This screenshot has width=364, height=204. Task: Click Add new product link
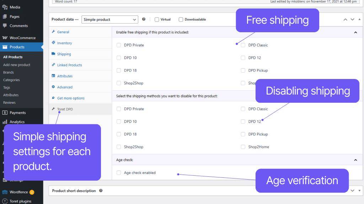(x=17, y=65)
